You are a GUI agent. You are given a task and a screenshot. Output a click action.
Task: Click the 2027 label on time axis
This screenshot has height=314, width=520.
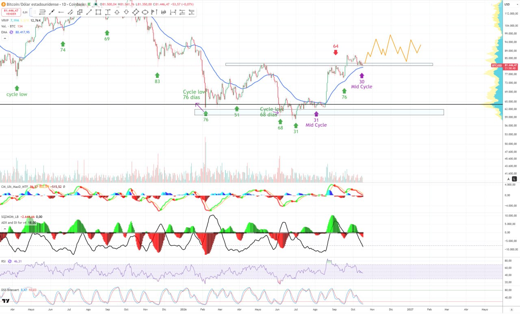click(410, 309)
